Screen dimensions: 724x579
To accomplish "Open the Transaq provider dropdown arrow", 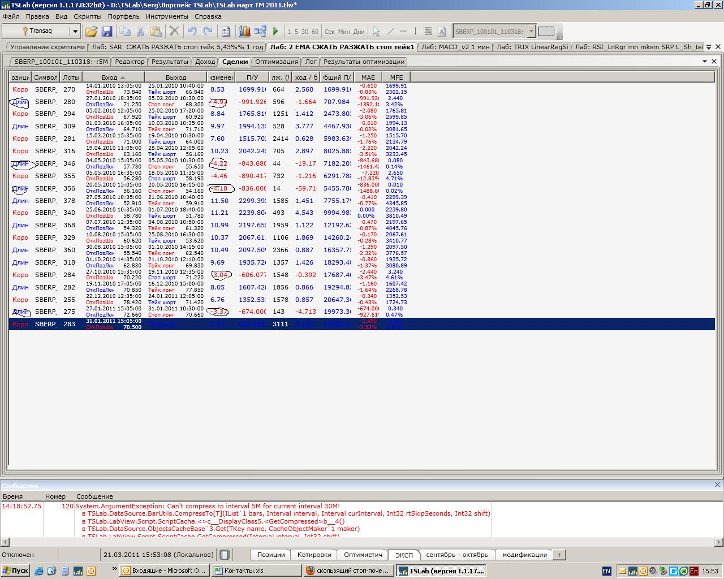I will pyautogui.click(x=75, y=32).
